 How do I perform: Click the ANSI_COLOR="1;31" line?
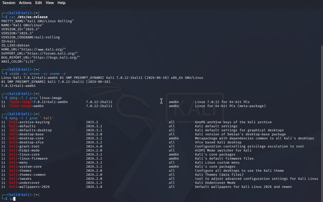(18, 62)
